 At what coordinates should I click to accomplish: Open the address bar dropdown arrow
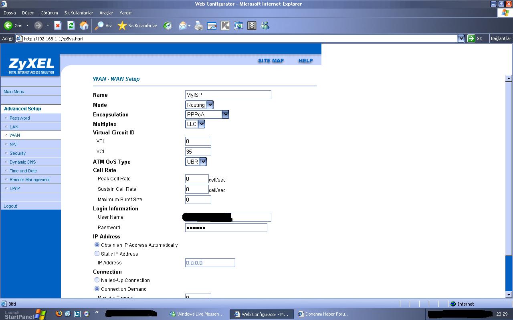[x=461, y=38]
